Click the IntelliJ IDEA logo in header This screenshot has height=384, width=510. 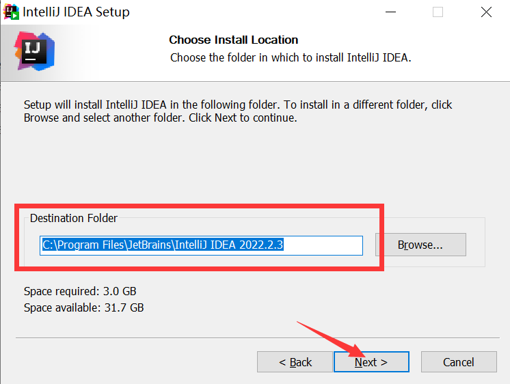tap(33, 51)
